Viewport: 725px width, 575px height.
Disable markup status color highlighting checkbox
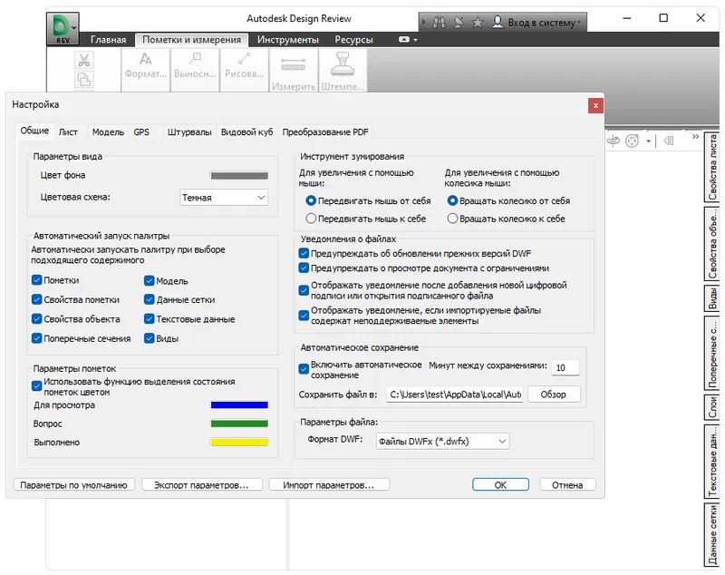click(x=37, y=385)
